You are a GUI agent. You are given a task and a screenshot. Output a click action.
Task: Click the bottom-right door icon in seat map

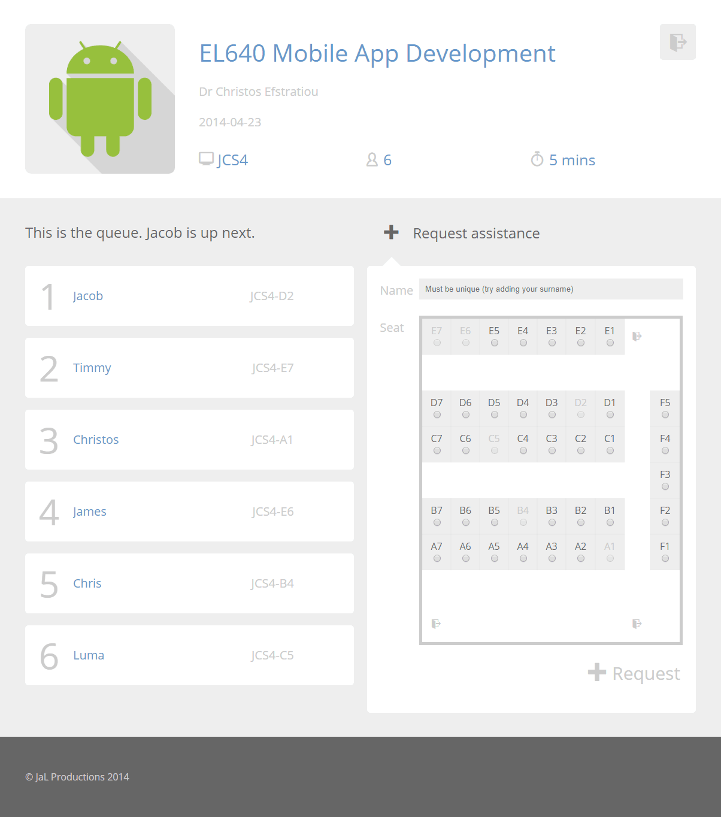[637, 624]
